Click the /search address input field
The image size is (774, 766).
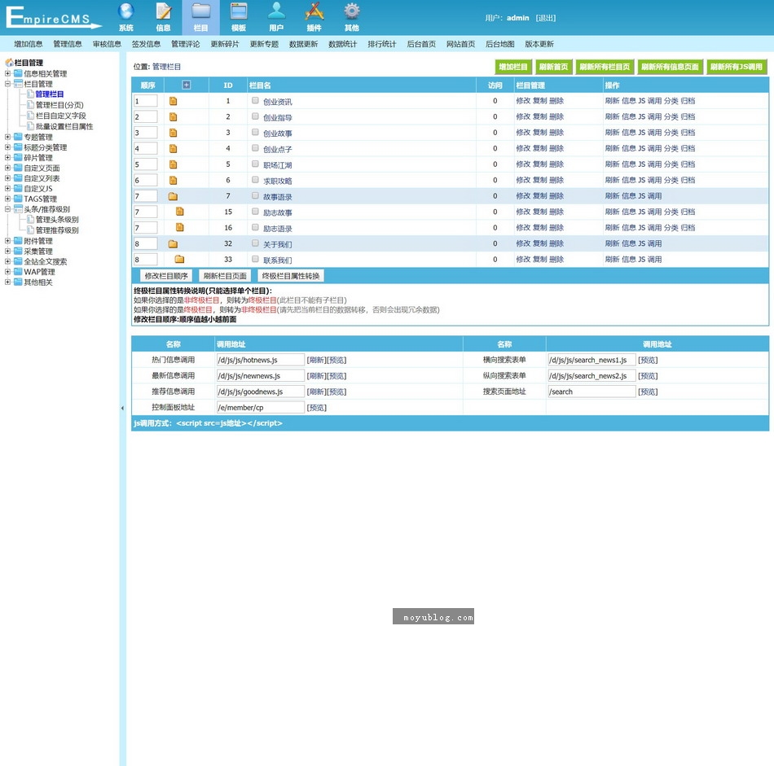pyautogui.click(x=591, y=392)
